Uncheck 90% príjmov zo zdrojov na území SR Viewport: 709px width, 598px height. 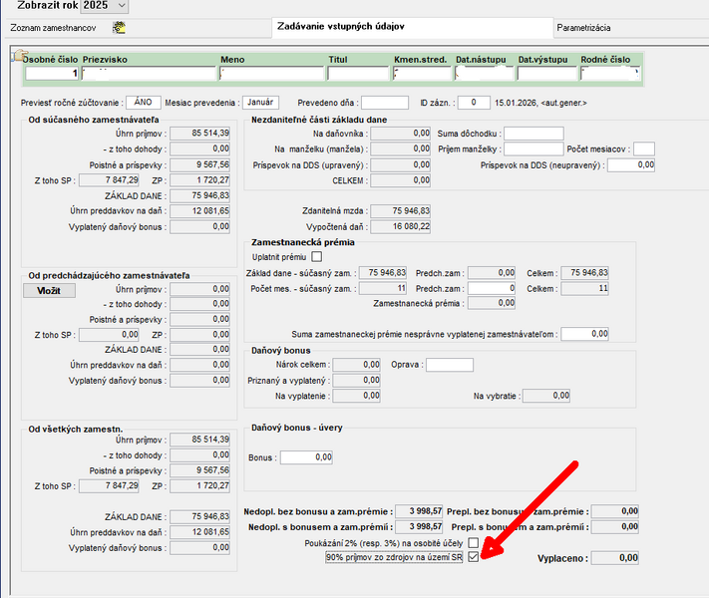coord(474,557)
